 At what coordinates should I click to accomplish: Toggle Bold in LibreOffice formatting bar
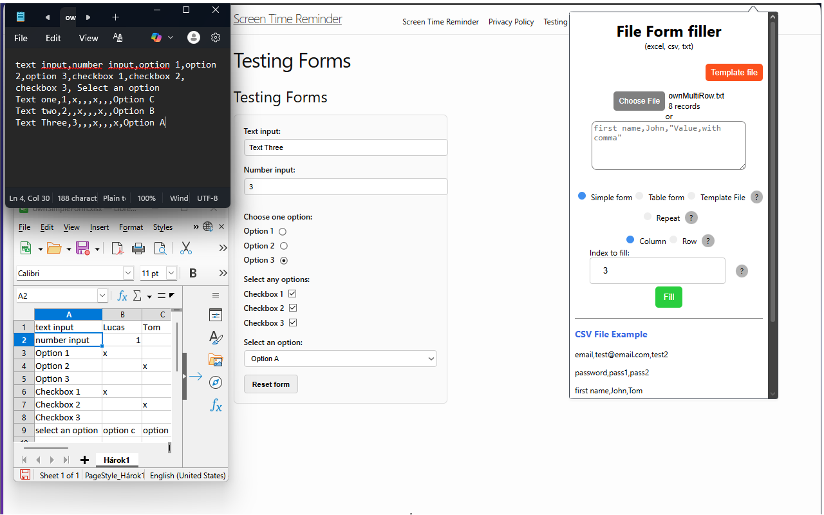click(x=192, y=273)
